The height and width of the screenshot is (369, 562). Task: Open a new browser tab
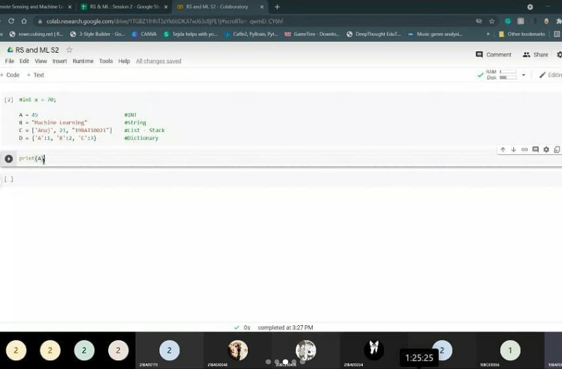coord(277,7)
